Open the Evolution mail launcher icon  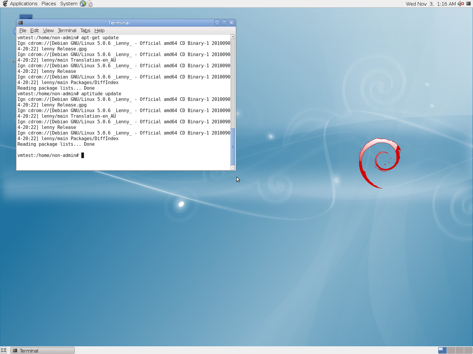pyautogui.click(x=89, y=4)
